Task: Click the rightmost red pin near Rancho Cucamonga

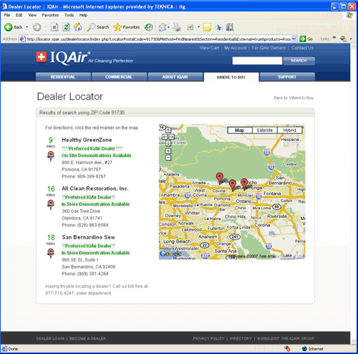Action: pyautogui.click(x=244, y=184)
